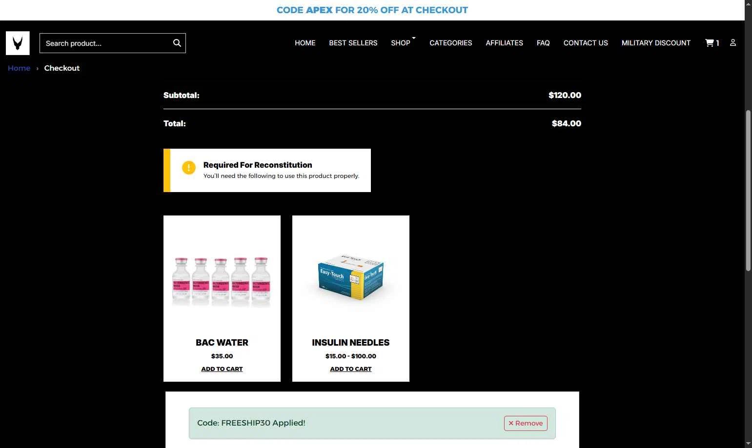Add BAC WATER to cart

[x=222, y=369]
